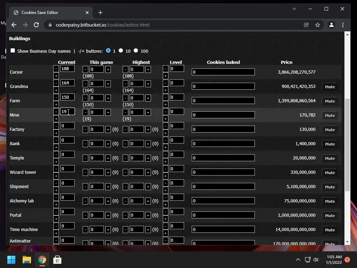This screenshot has height=268, width=357.
Task: Click Grandma Cookies baked input
Action: (223, 87)
